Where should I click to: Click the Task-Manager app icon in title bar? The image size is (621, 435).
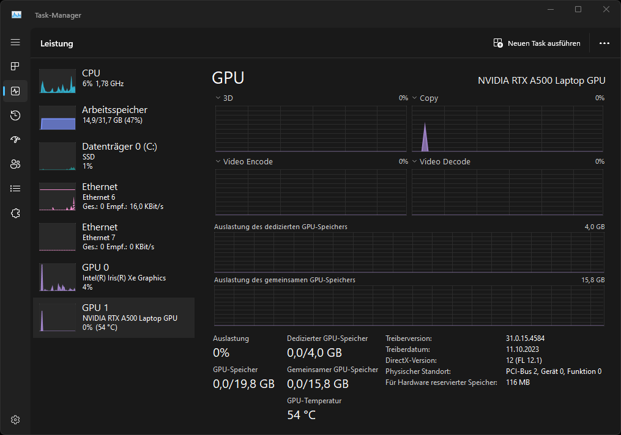click(x=17, y=15)
